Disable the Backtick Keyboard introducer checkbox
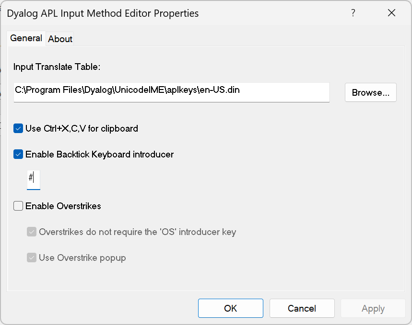Screen dimensions: 412x325 [x=18, y=154]
